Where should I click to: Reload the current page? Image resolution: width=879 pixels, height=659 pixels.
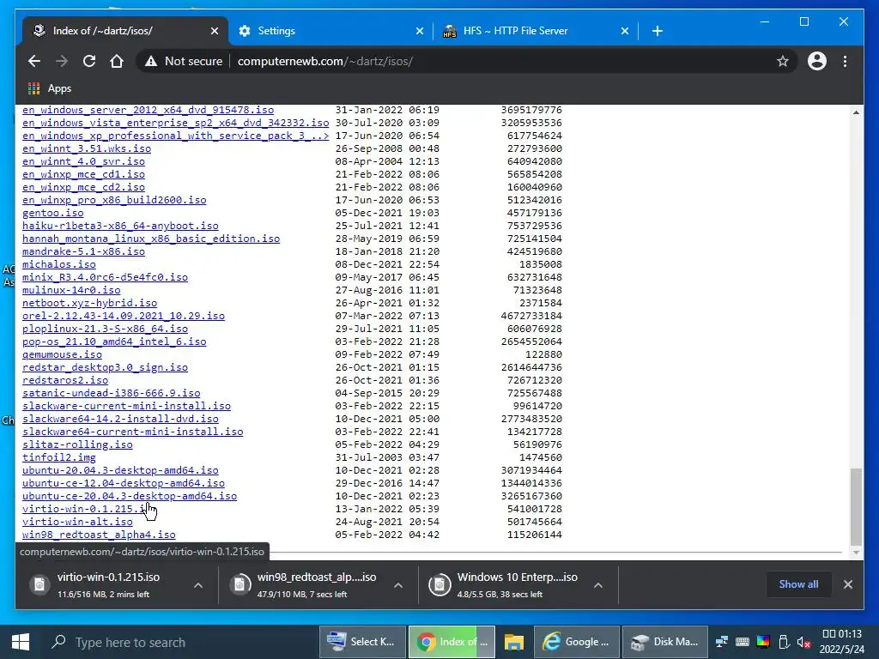click(89, 61)
